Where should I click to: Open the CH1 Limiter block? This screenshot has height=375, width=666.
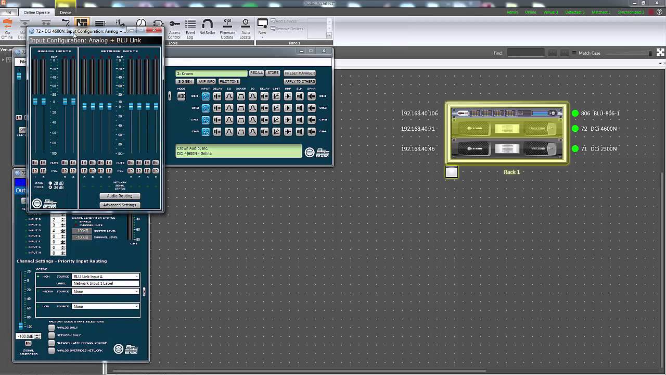276,96
